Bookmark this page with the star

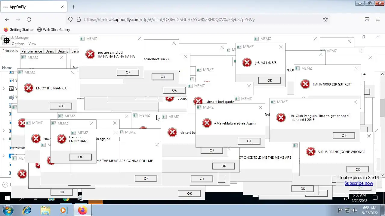tap(325, 19)
